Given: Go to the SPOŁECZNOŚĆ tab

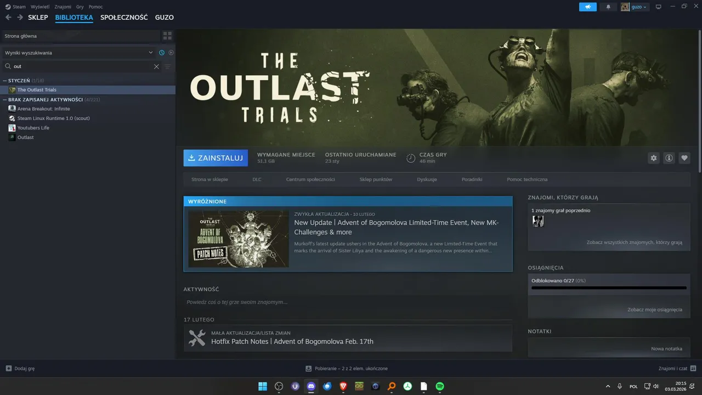Looking at the screenshot, I should click(x=124, y=18).
